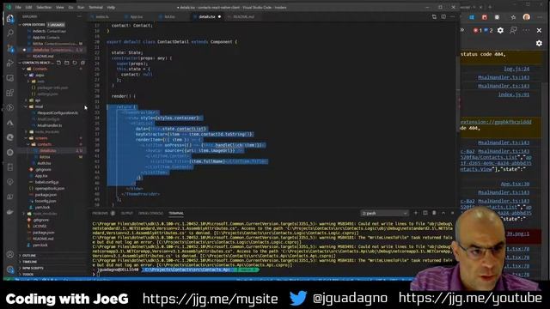
Task: Open App.tsx:30 source link in console
Action: point(515,184)
